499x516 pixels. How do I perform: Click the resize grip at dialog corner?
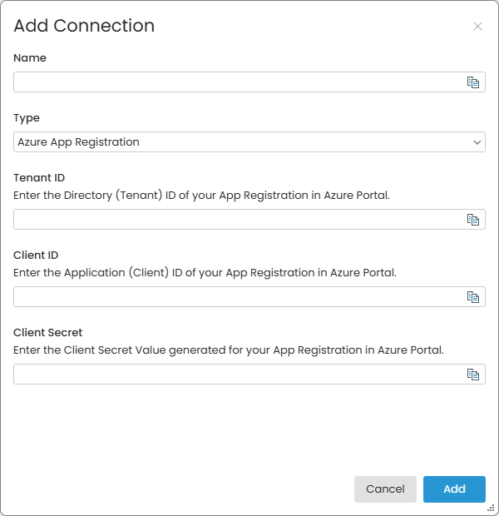pos(492,508)
